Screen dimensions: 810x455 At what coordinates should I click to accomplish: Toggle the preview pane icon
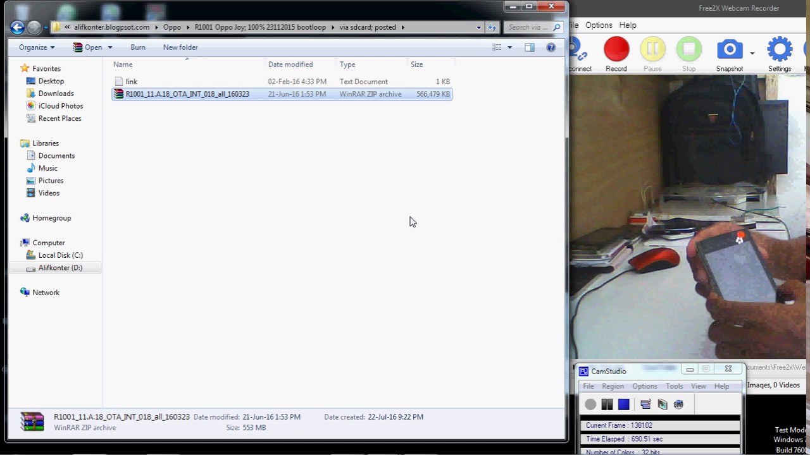point(530,47)
